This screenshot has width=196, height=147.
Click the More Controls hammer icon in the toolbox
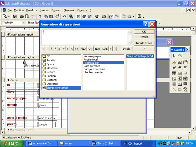185,89
